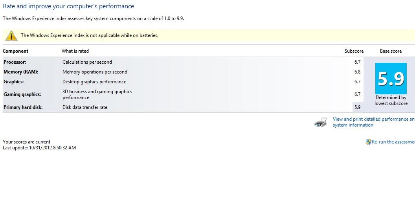Click the Determined by lowest subscore caption

click(391, 101)
